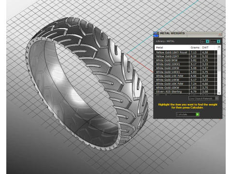Click the tire tread ring model
The width and height of the screenshot is (232, 174).
click(x=87, y=84)
